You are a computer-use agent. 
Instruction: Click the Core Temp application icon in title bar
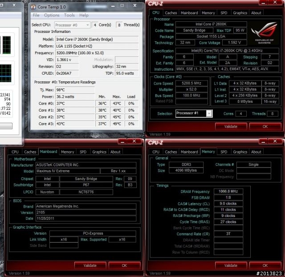pyautogui.click(x=33, y=7)
